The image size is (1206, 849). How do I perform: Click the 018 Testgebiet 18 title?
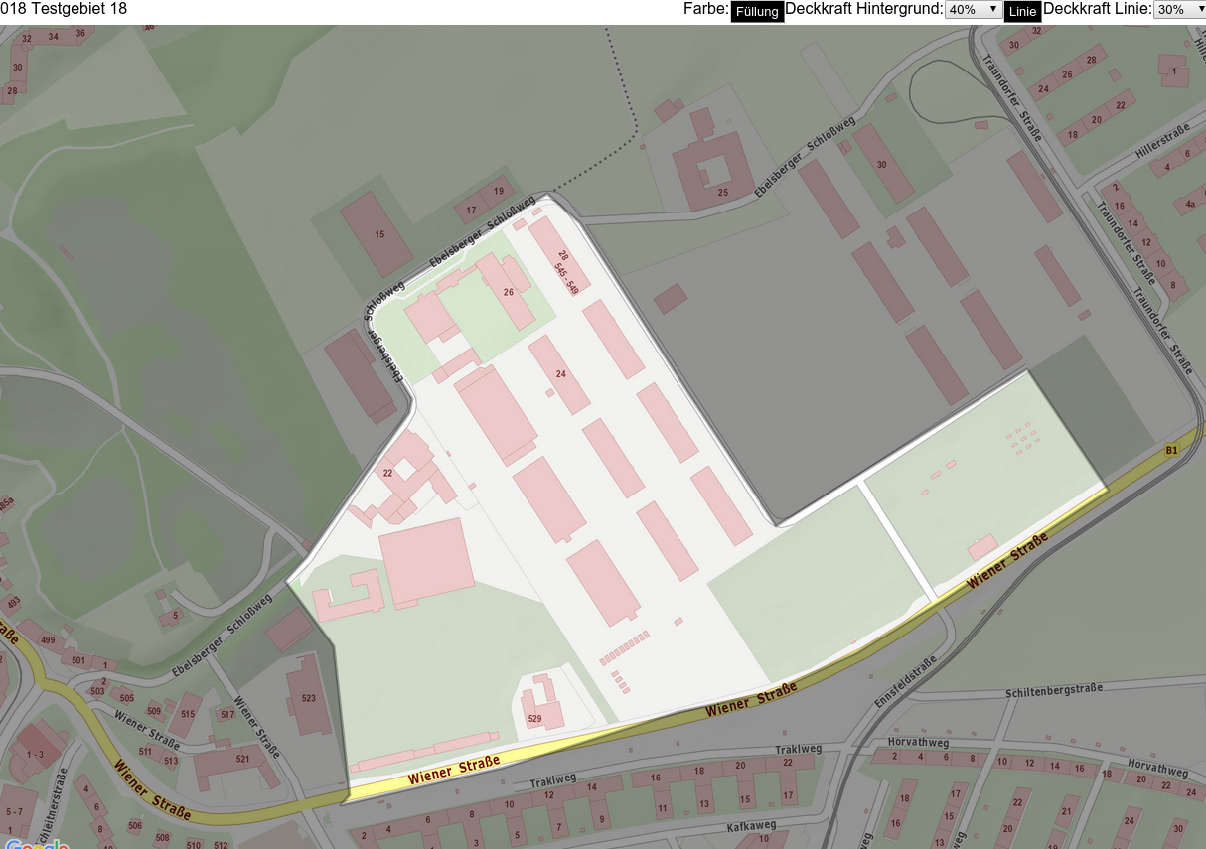64,9
